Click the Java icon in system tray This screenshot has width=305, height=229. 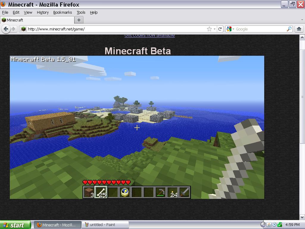coord(269,225)
